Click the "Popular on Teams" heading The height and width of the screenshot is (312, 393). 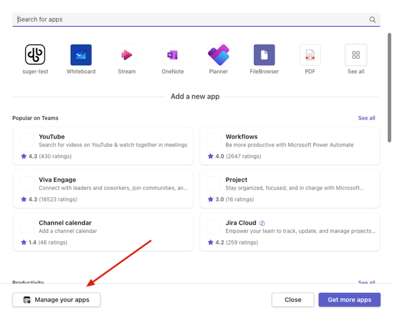(x=35, y=118)
